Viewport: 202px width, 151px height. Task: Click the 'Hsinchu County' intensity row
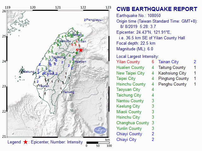pyautogui.click(x=135, y=84)
